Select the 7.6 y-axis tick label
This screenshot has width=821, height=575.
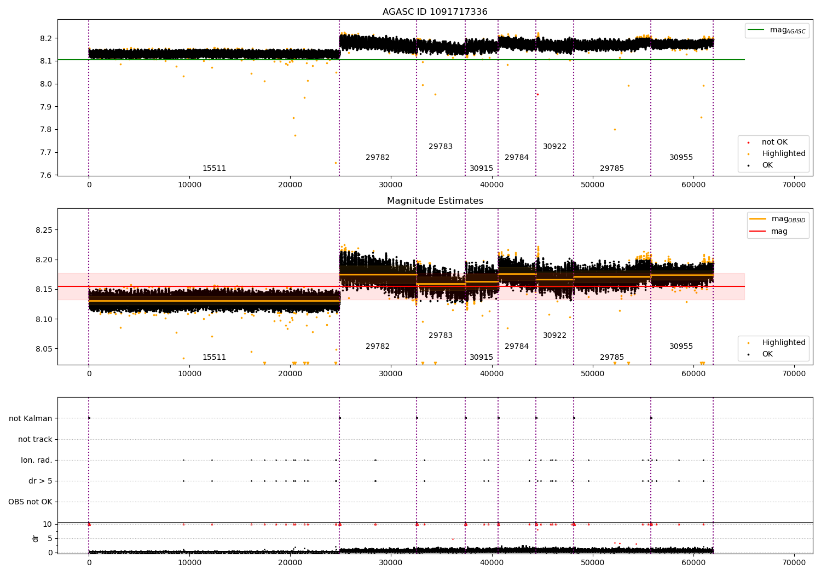coord(46,175)
